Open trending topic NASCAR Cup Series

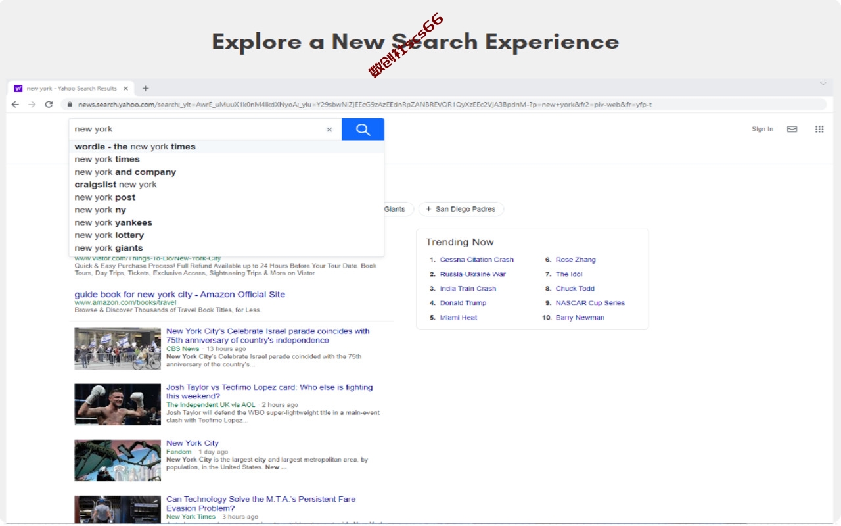click(x=590, y=303)
